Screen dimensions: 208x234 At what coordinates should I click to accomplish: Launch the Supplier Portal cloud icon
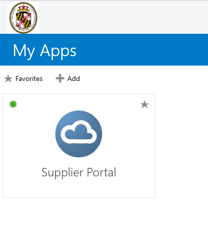pyautogui.click(x=78, y=134)
